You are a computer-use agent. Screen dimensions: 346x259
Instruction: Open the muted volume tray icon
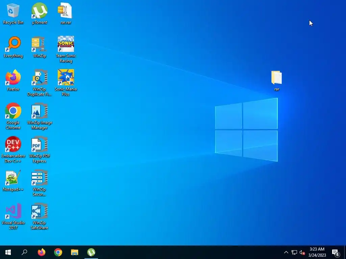302,252
